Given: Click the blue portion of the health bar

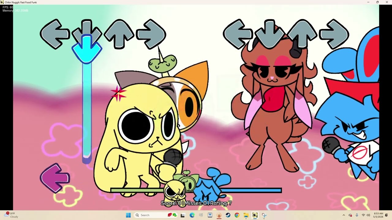Looking at the screenshot, I should point(251,190).
